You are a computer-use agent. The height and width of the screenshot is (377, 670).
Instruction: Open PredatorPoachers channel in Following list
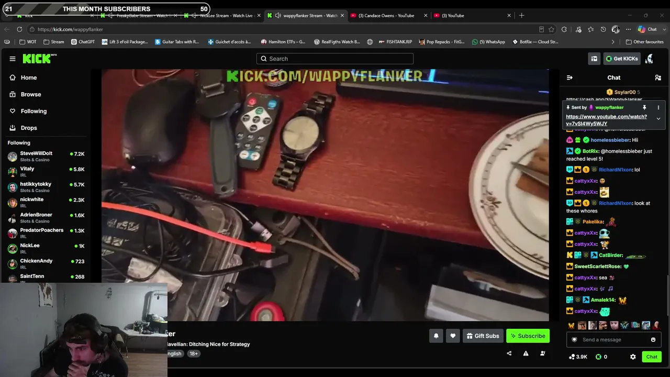point(46,233)
